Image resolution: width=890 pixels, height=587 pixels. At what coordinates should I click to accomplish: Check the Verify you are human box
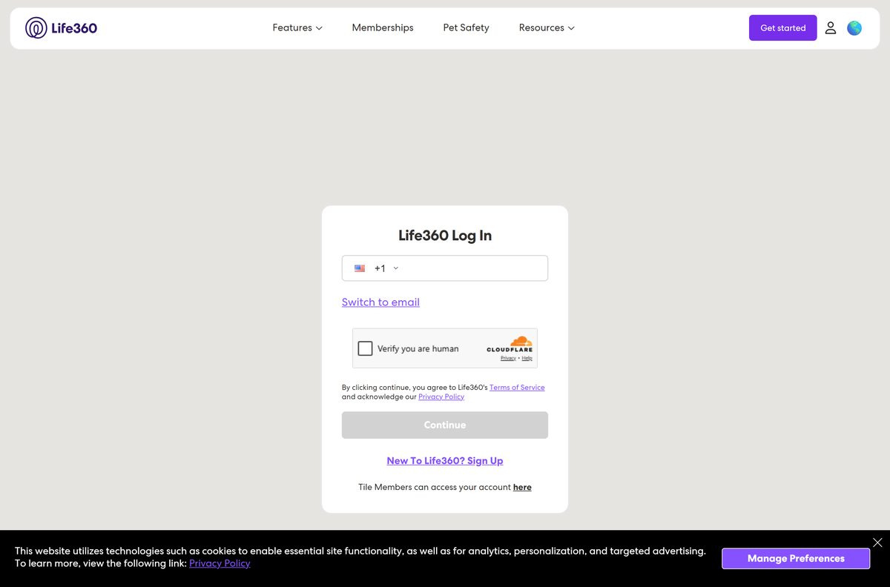(x=365, y=348)
